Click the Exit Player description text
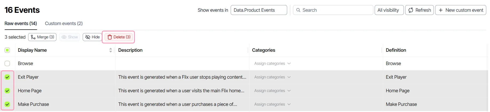Screen dimensions: 490x112 pyautogui.click(x=182, y=77)
